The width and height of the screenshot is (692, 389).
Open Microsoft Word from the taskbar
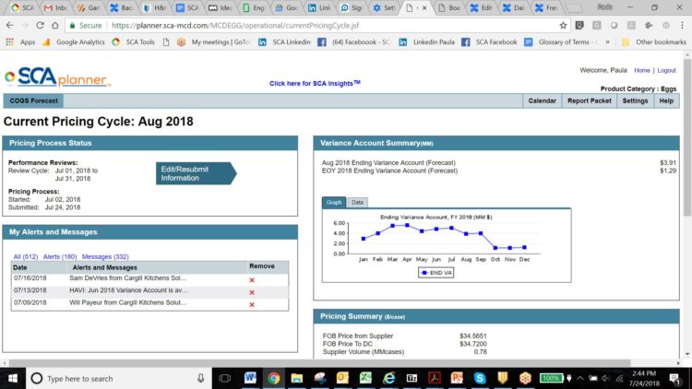tap(251, 378)
